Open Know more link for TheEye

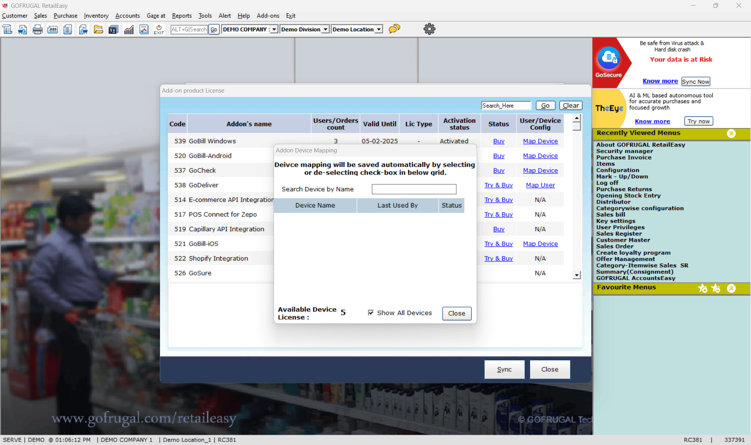point(652,121)
